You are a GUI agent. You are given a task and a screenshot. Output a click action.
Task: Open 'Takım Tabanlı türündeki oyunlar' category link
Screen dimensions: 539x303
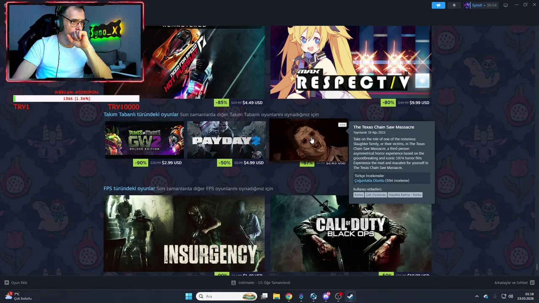coord(141,114)
